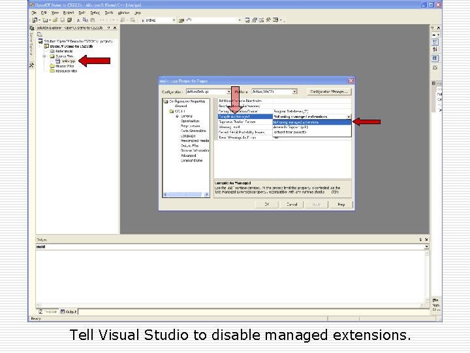Select main.cpp in Solution Explorer
This screenshot has width=470, height=353.
(x=66, y=61)
